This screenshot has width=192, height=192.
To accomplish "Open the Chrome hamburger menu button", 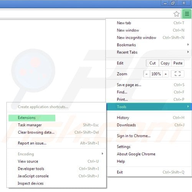I will [x=187, y=14].
